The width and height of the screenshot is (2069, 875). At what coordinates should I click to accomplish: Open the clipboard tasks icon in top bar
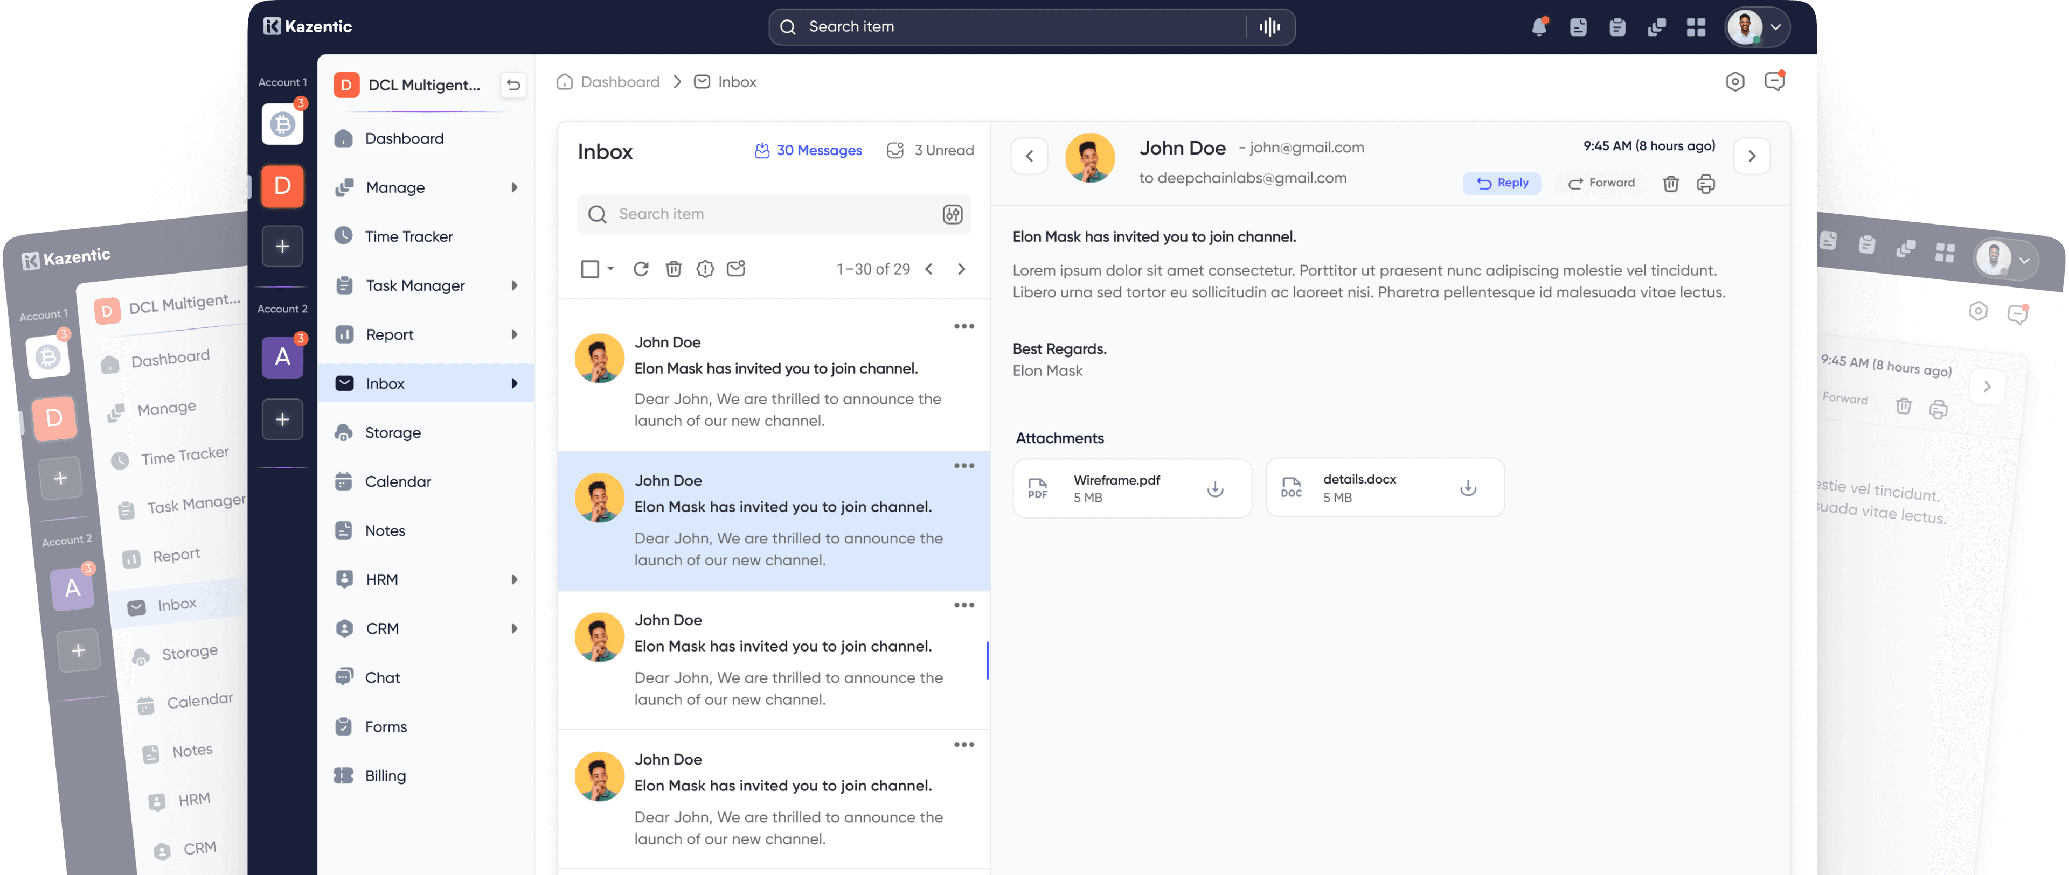coord(1617,27)
